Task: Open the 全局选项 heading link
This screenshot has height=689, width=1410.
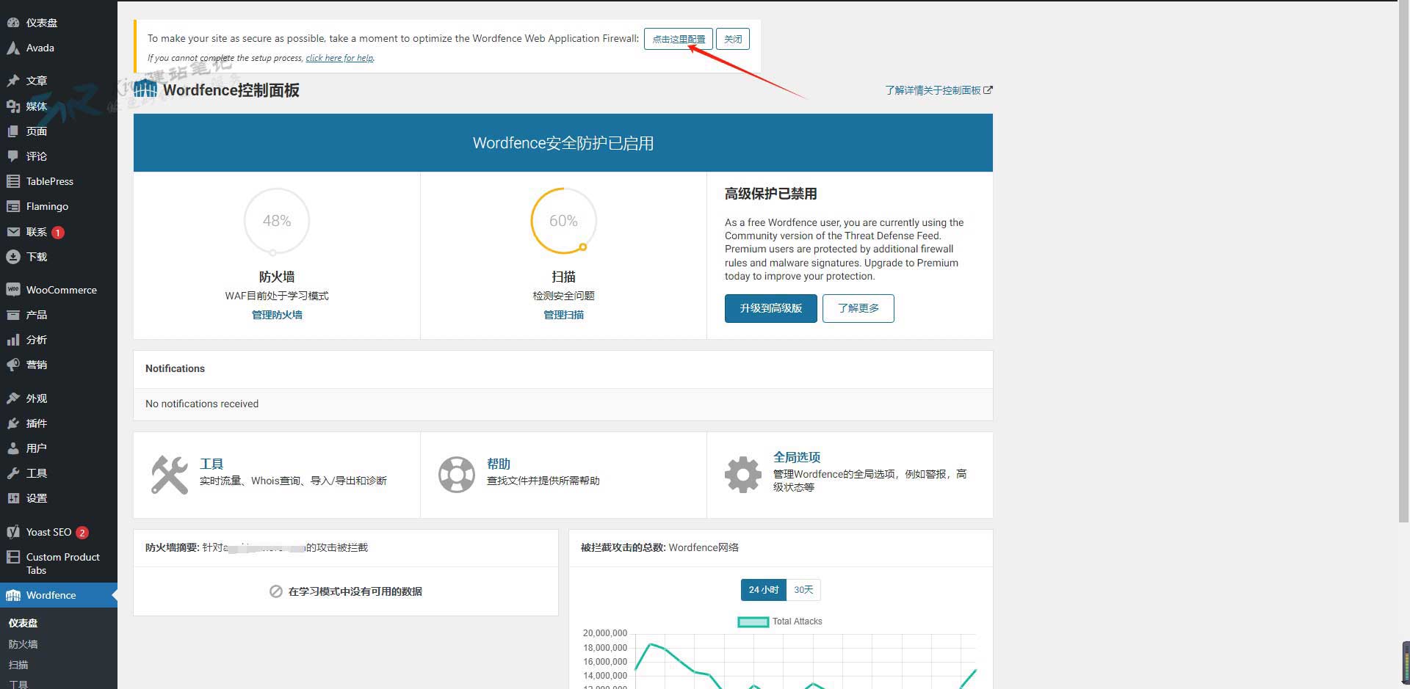Action: point(797,457)
